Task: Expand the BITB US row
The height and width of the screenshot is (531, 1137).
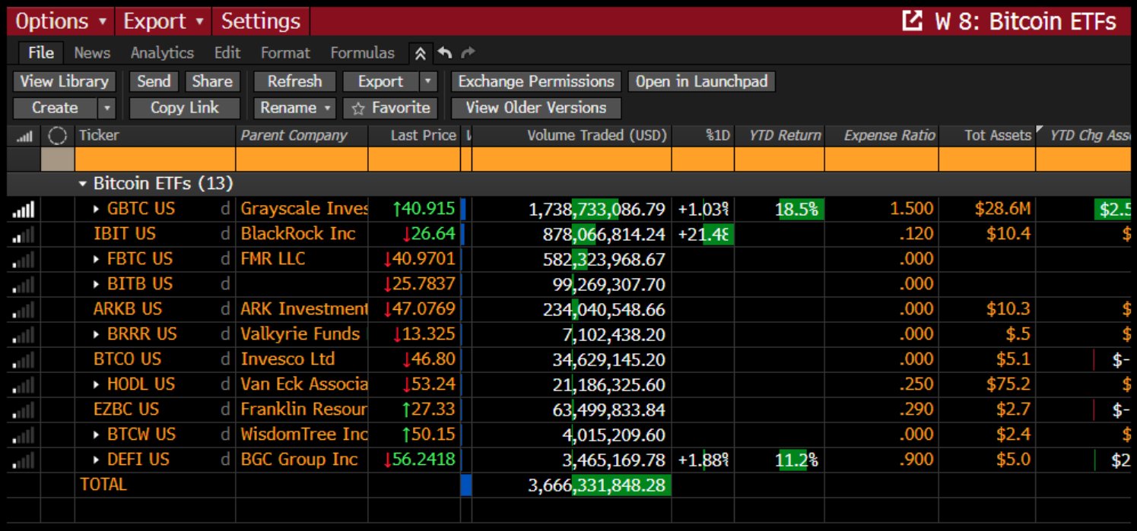Action: pos(97,284)
